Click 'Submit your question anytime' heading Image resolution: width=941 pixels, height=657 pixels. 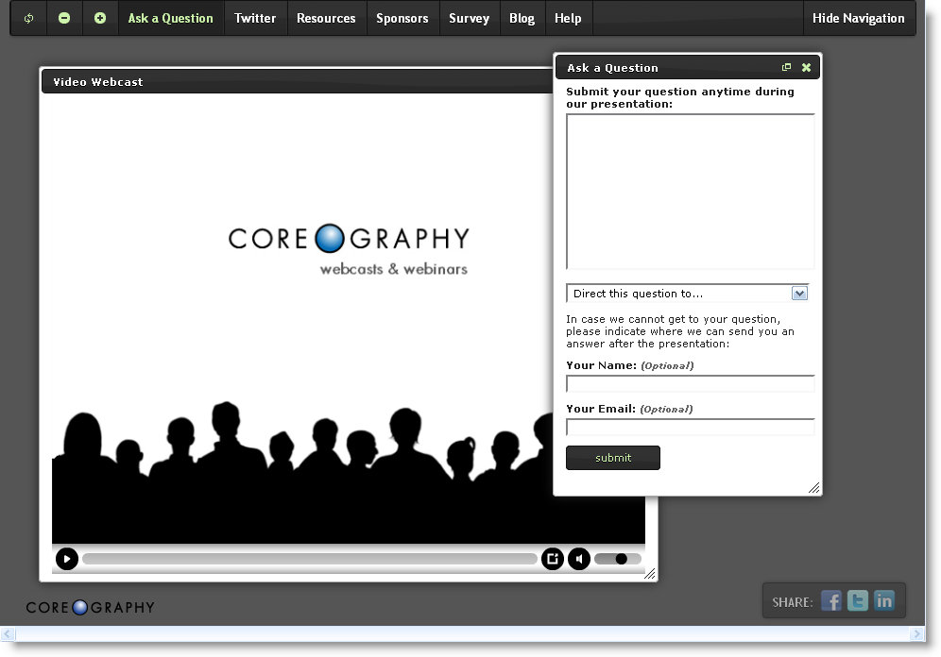[680, 97]
